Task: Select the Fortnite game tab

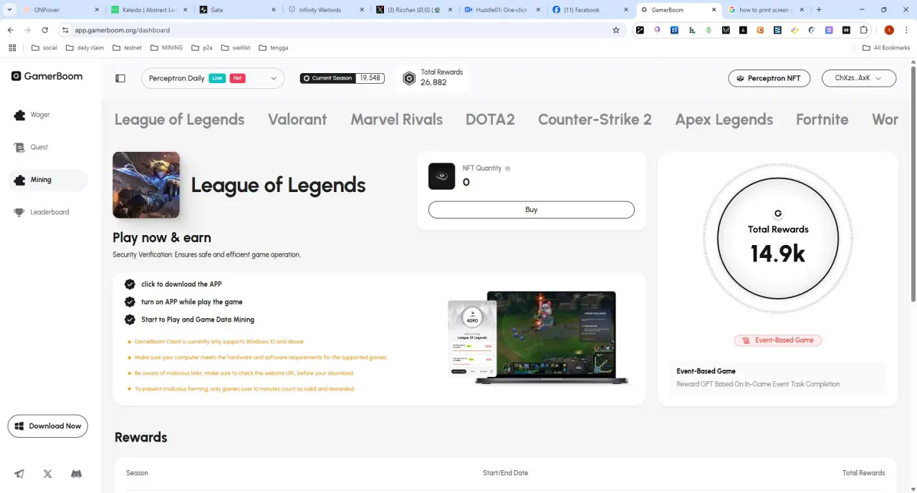Action: coord(822,120)
